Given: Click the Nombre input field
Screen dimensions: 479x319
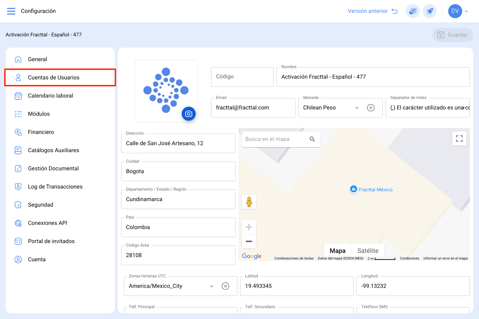Looking at the screenshot, I should coord(373,77).
